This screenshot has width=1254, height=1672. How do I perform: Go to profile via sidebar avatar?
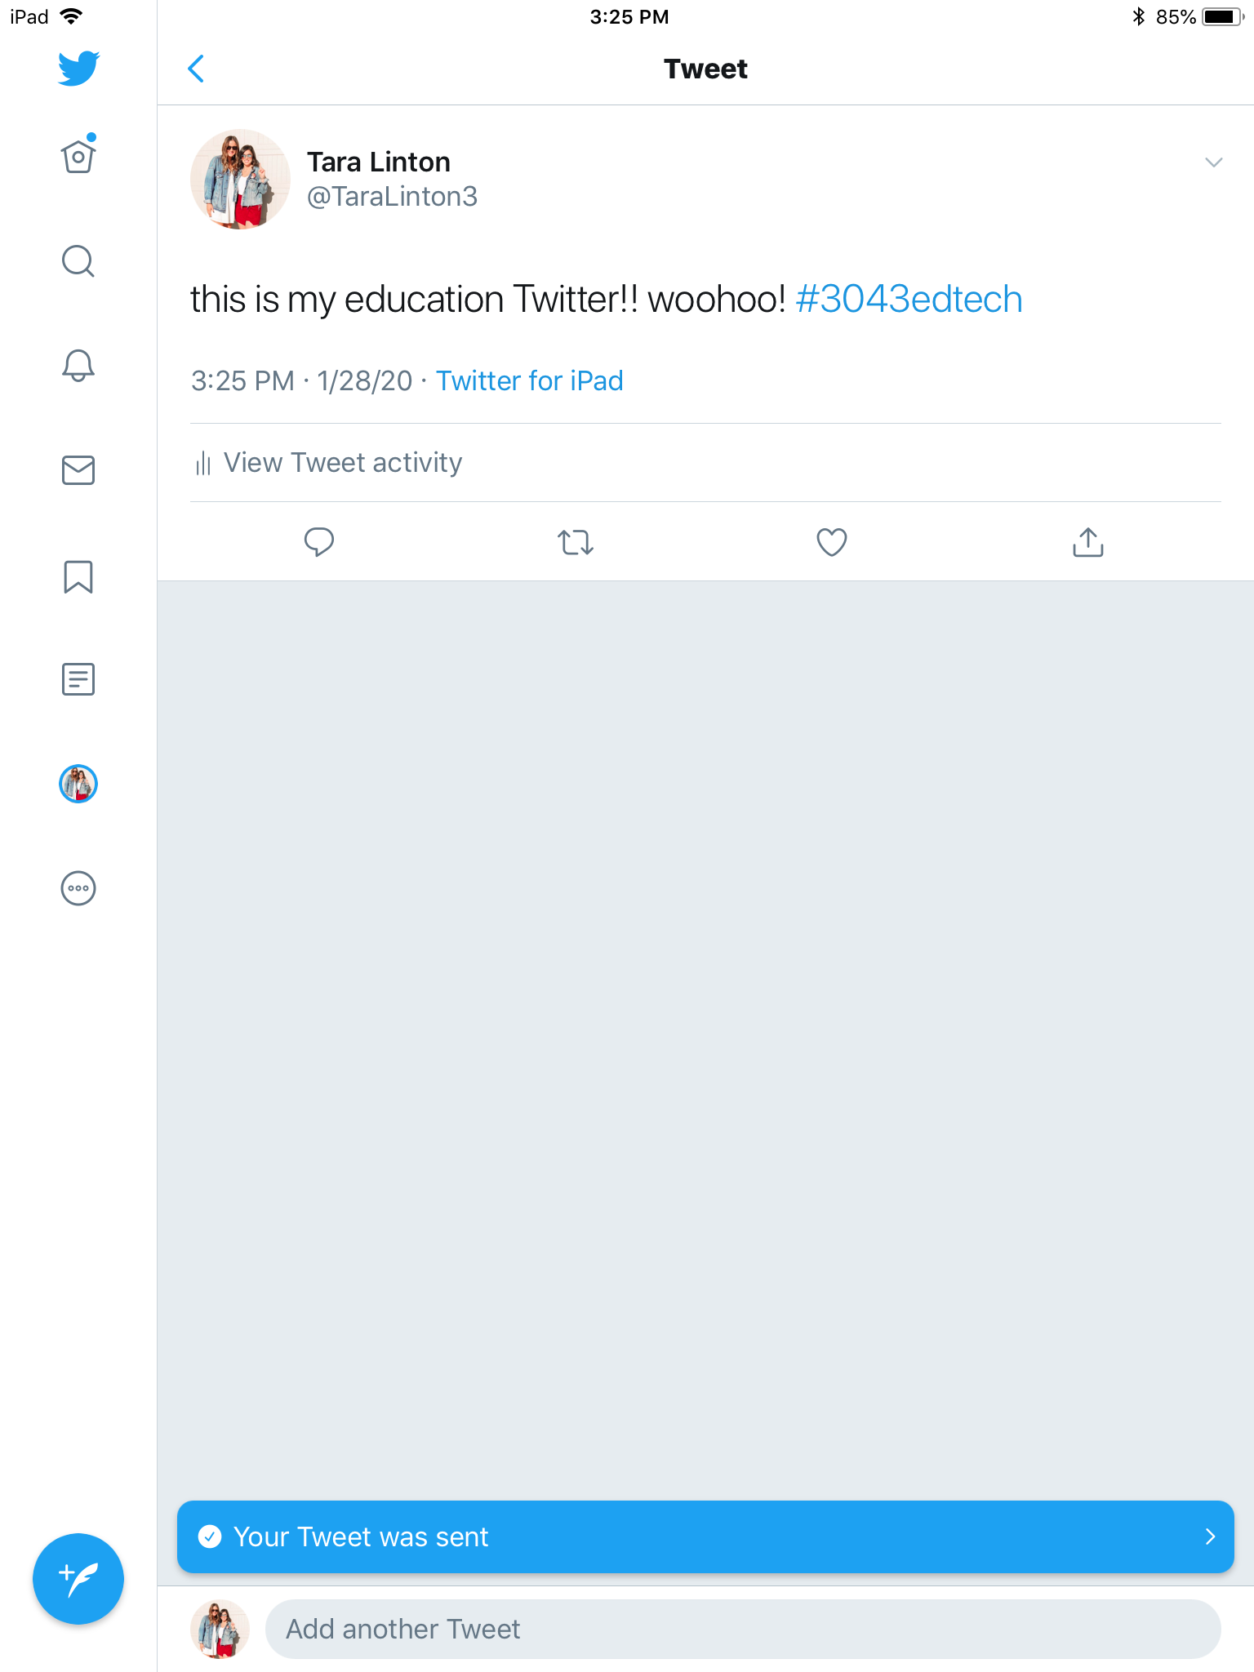coord(78,784)
